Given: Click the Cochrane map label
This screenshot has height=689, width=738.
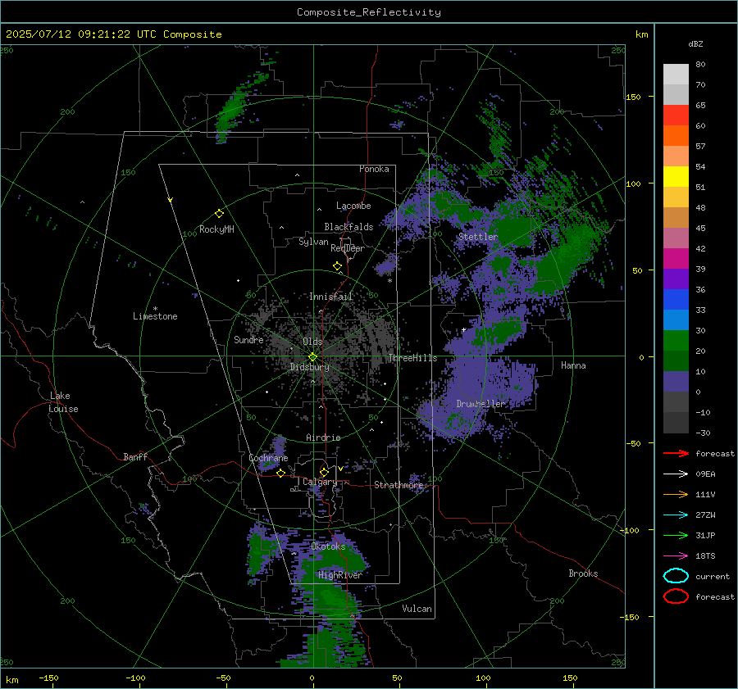Looking at the screenshot, I should tap(268, 458).
